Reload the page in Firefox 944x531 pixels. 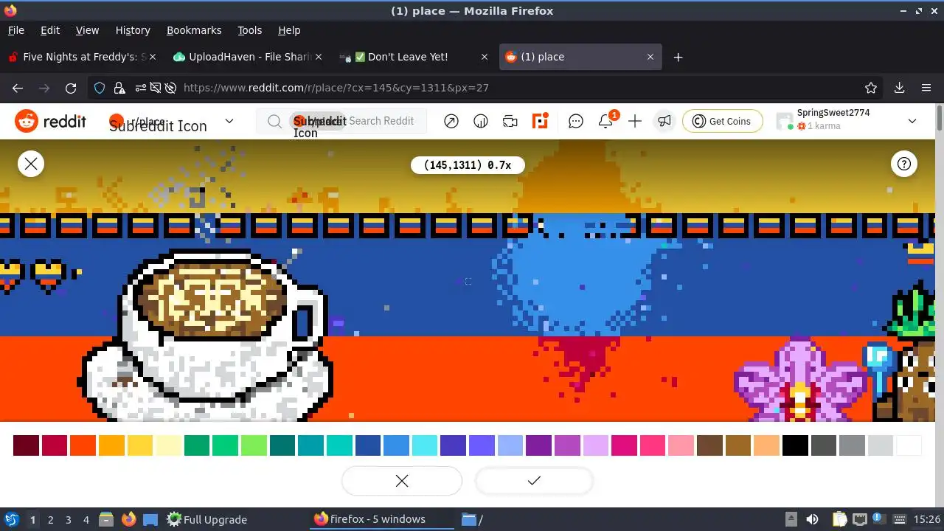(x=71, y=88)
